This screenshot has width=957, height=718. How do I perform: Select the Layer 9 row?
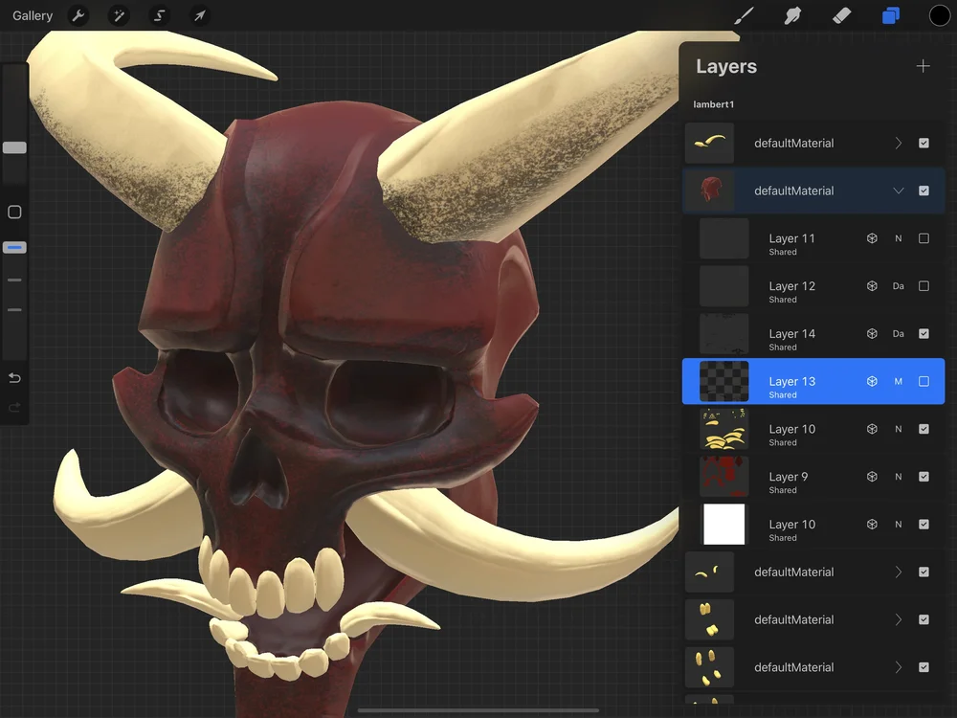click(x=813, y=476)
